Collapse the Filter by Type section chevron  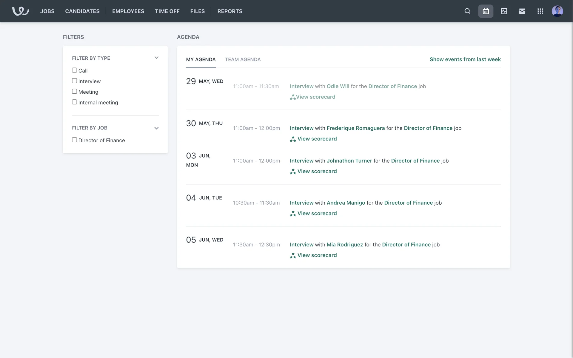tap(156, 58)
